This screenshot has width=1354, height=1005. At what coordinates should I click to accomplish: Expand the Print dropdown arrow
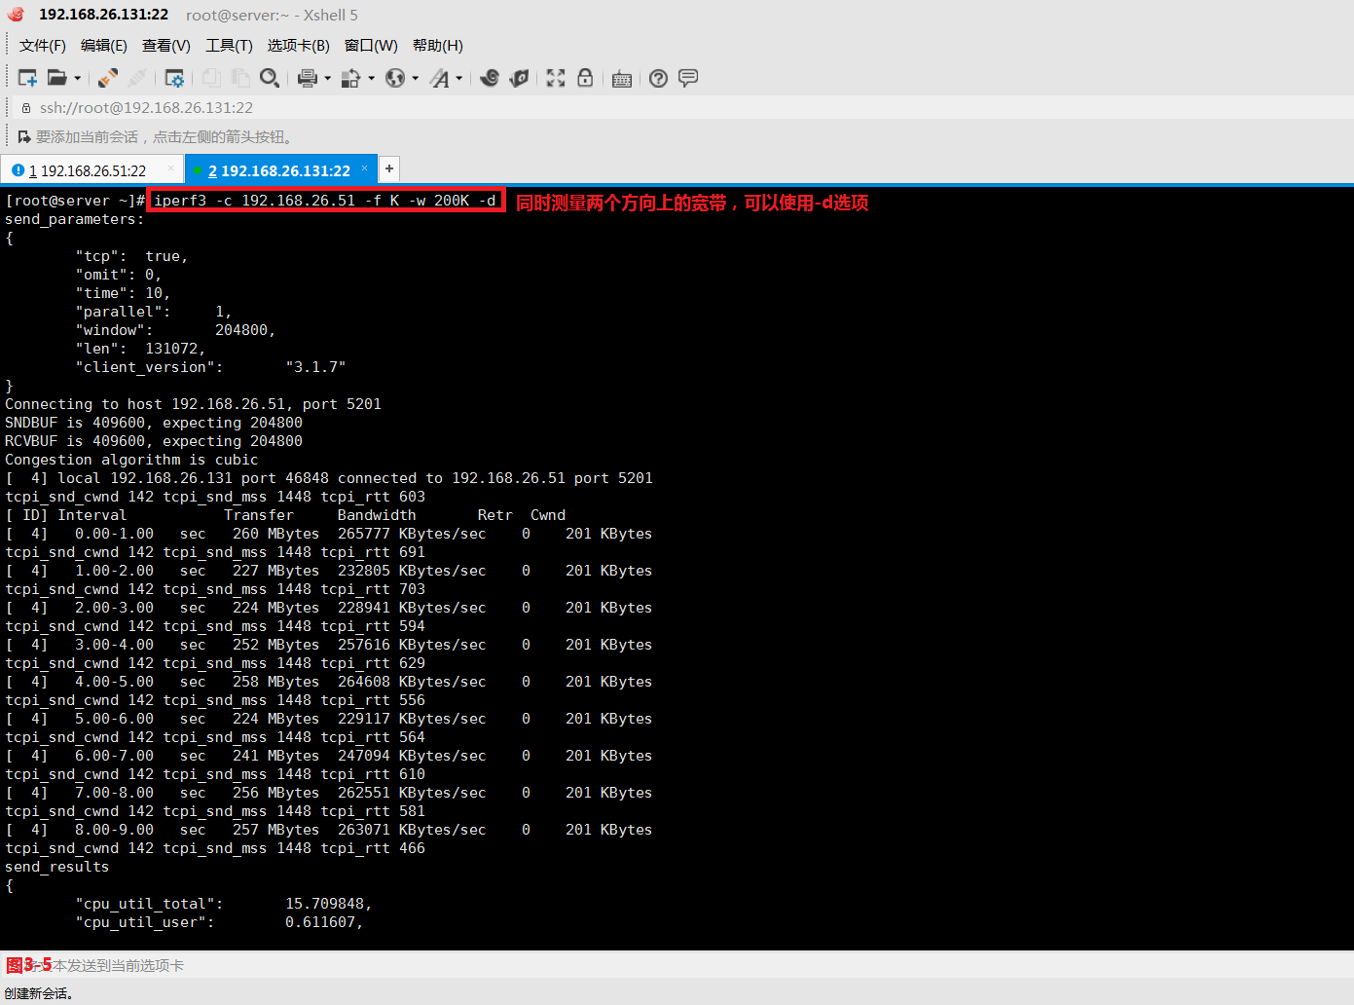click(327, 78)
